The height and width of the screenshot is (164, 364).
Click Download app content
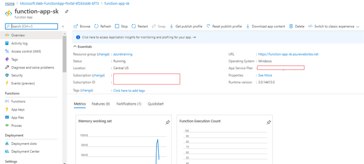[265, 26]
